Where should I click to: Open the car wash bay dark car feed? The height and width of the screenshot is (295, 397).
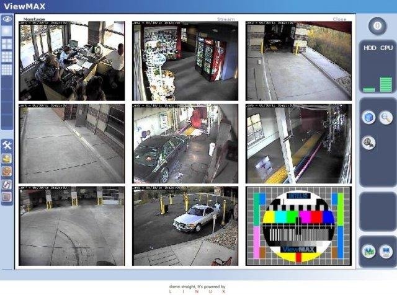click(x=185, y=144)
